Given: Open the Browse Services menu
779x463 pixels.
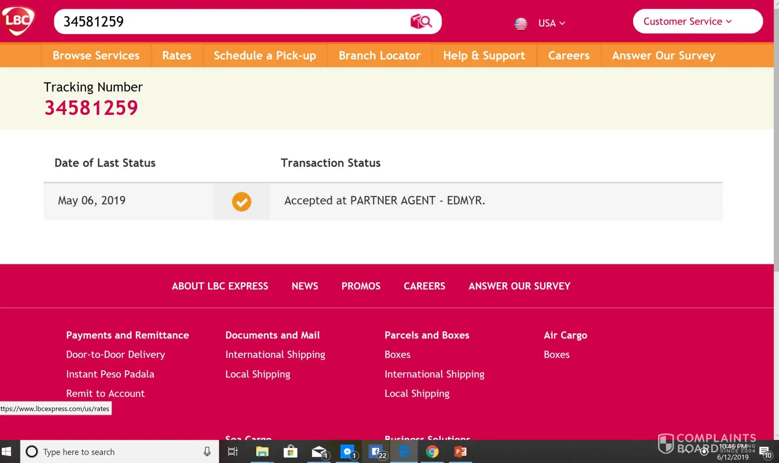Looking at the screenshot, I should pyautogui.click(x=96, y=56).
